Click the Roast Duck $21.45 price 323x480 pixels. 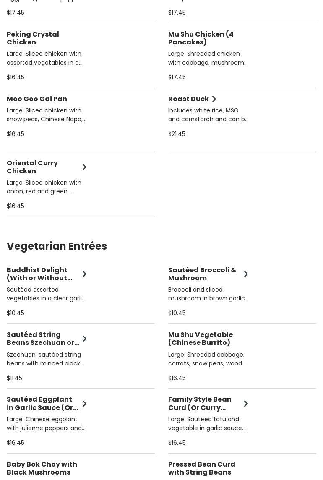pos(177,134)
